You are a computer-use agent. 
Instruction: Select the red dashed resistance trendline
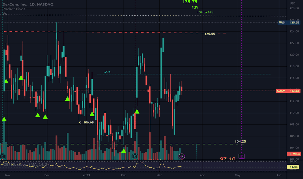[x=115, y=32]
